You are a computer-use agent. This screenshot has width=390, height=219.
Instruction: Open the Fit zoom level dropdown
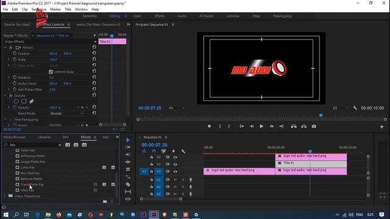pyautogui.click(x=177, y=108)
